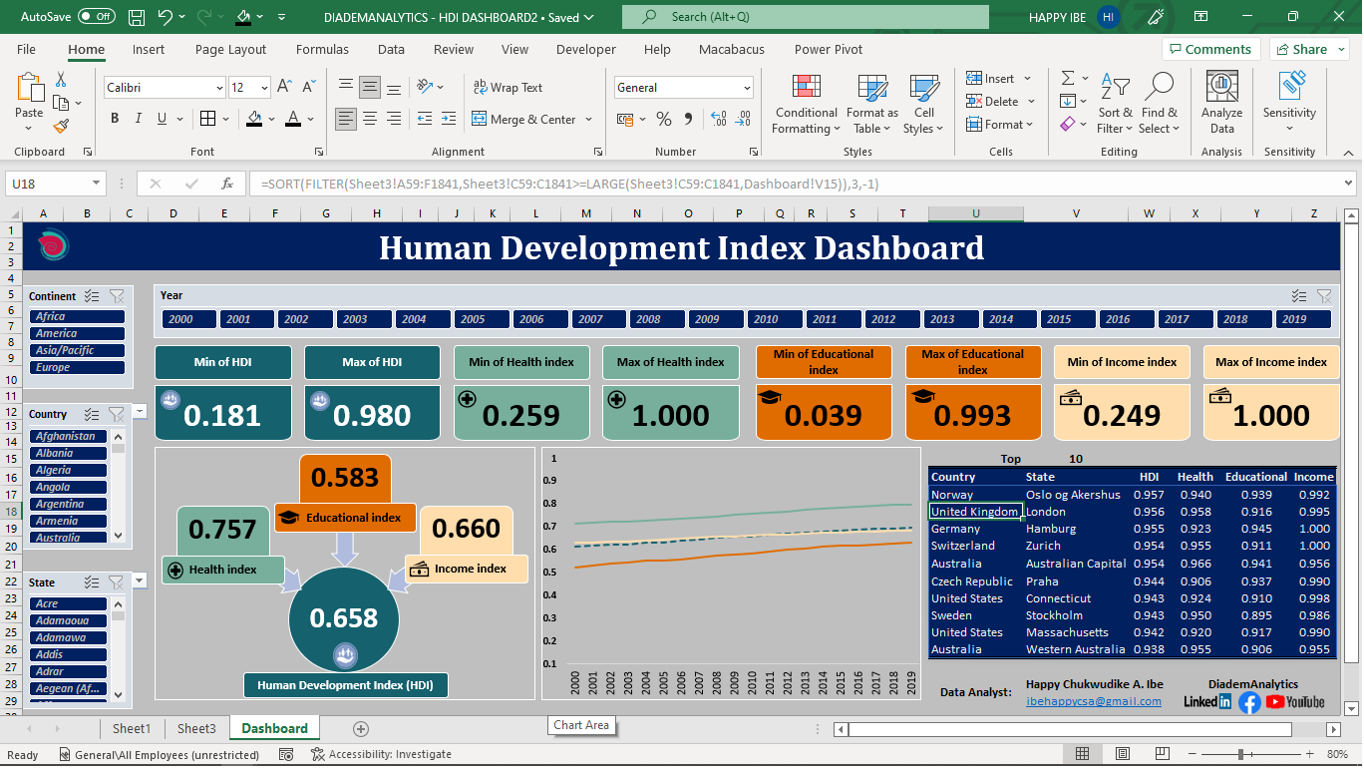The width and height of the screenshot is (1364, 774).
Task: Expand the formula bar
Action: [1348, 184]
